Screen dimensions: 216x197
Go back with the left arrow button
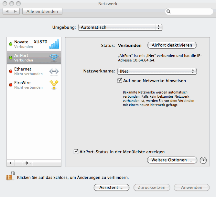[x=7, y=11]
